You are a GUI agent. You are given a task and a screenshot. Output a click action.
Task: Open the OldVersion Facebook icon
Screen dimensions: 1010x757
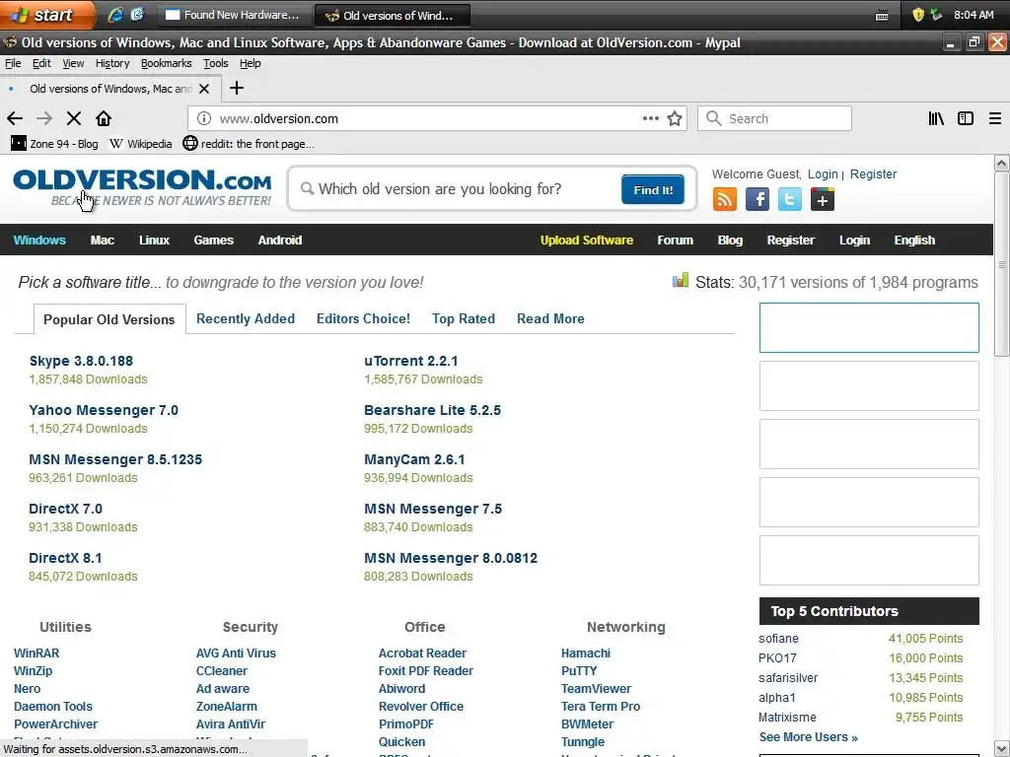coord(757,199)
